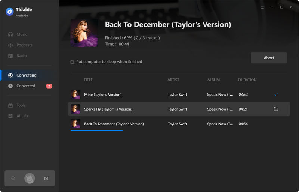Click the red badge showing 2 converted
Viewport: 299px width, 192px height.
49,86
